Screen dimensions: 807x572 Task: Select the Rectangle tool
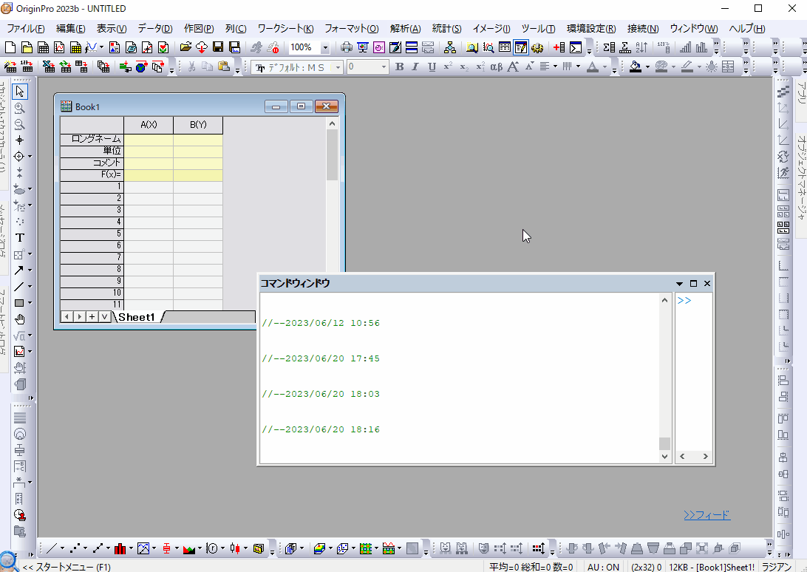coord(19,303)
